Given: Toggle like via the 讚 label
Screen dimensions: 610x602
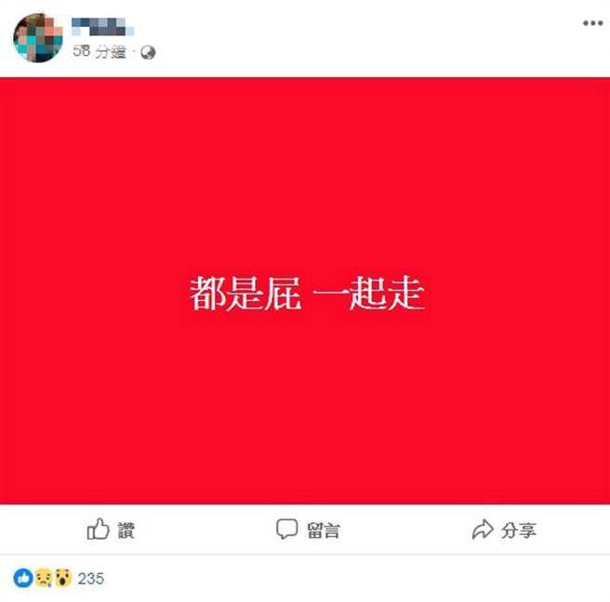Looking at the screenshot, I should 126,530.
